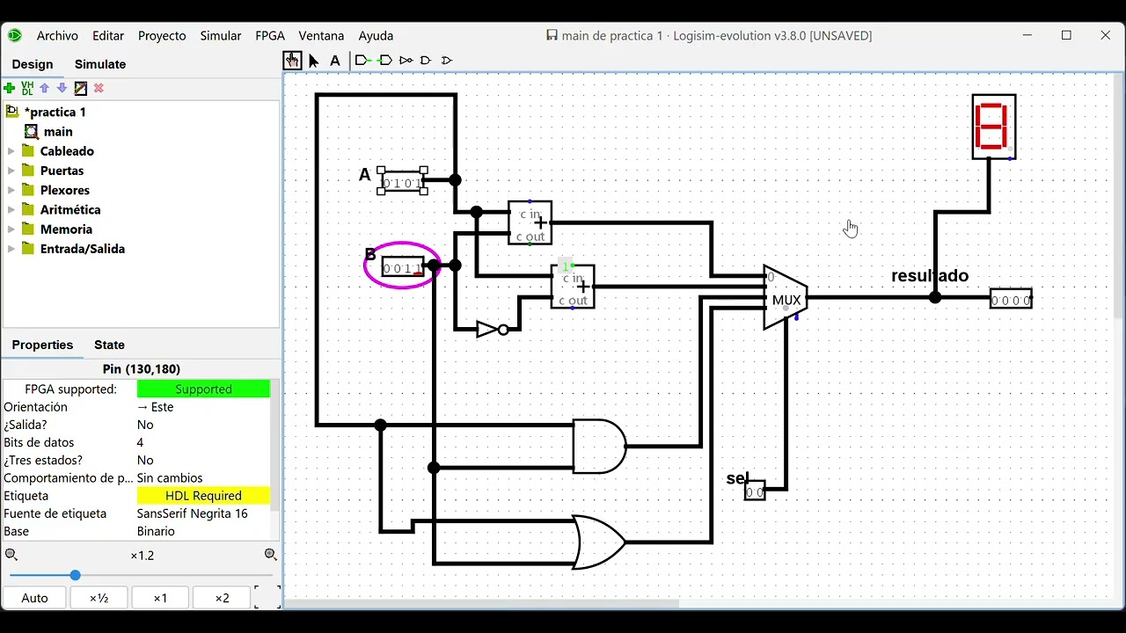
Task: Open the Editar menu
Action: (x=108, y=36)
